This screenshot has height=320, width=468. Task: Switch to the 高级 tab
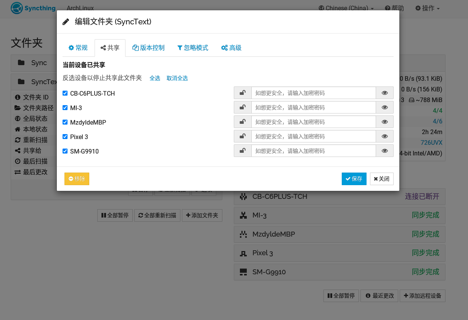point(231,48)
